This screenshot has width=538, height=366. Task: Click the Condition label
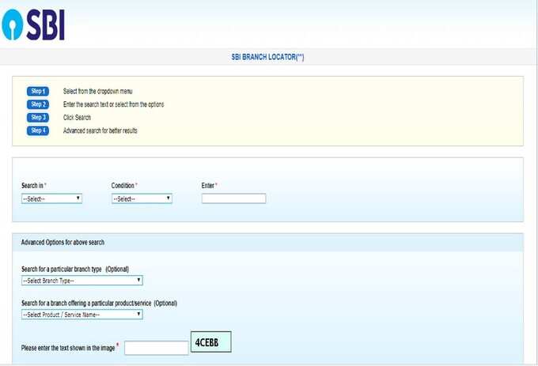pos(123,186)
